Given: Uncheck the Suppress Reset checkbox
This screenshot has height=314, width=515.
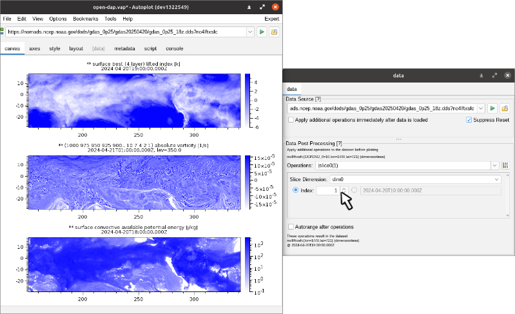Looking at the screenshot, I should [x=469, y=120].
